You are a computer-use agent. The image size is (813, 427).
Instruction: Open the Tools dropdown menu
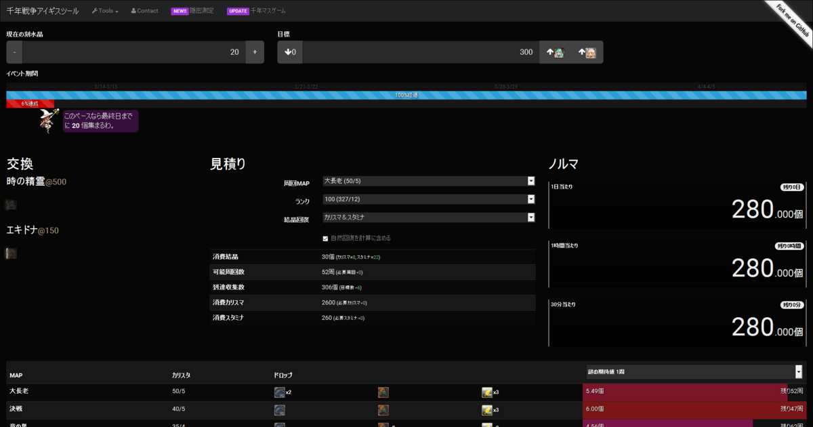[105, 11]
